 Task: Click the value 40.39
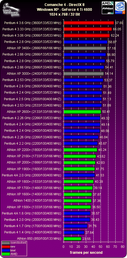(99, 182)
